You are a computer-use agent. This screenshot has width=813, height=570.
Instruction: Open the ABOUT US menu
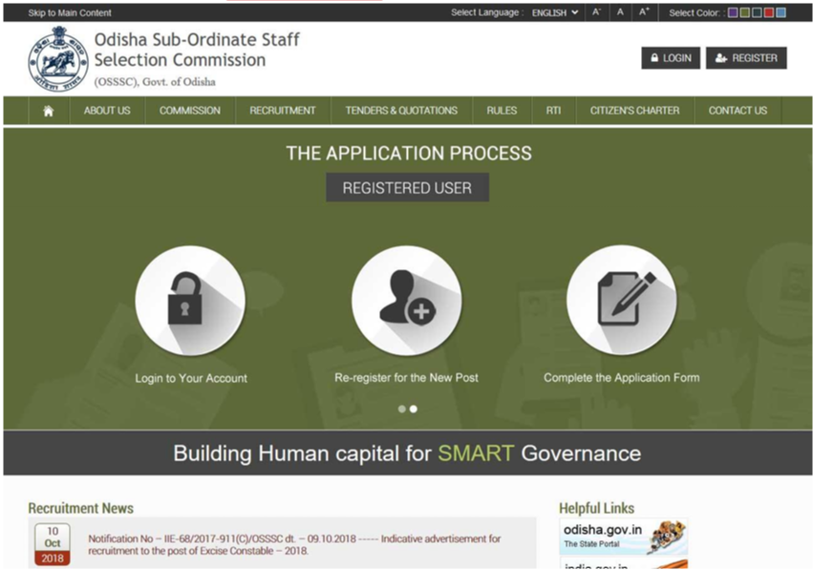(x=107, y=111)
